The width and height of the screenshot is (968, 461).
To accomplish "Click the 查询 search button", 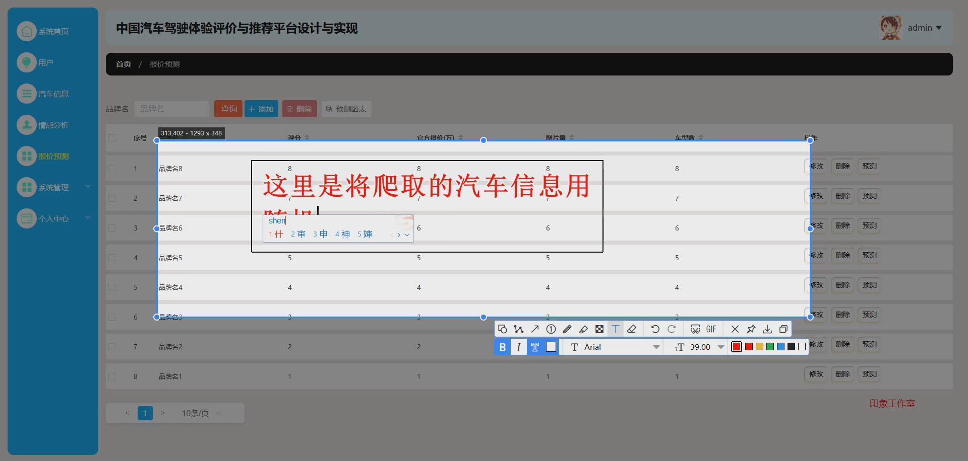I will pyautogui.click(x=228, y=109).
